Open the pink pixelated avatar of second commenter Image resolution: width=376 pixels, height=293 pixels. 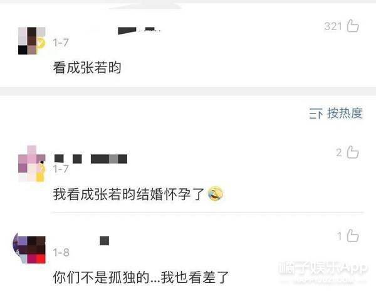[x=32, y=163]
